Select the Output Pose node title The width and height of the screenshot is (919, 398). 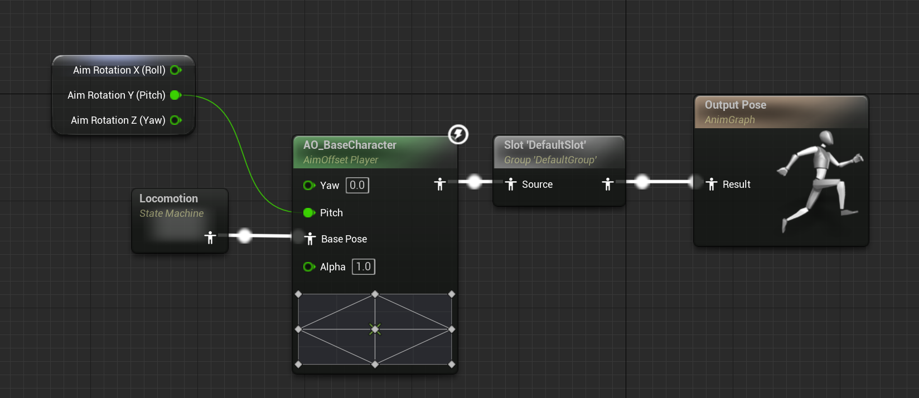point(736,105)
